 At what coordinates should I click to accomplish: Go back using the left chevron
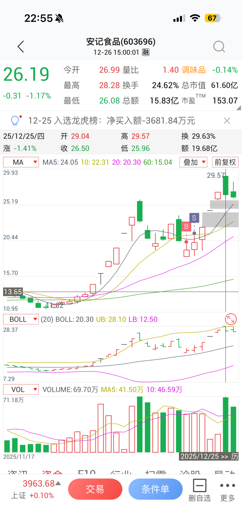click(x=21, y=47)
